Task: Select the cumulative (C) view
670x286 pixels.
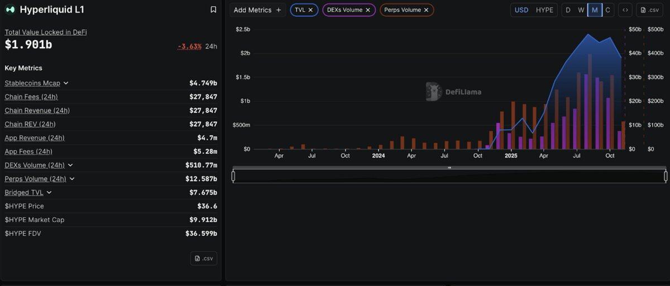Action: [608, 10]
